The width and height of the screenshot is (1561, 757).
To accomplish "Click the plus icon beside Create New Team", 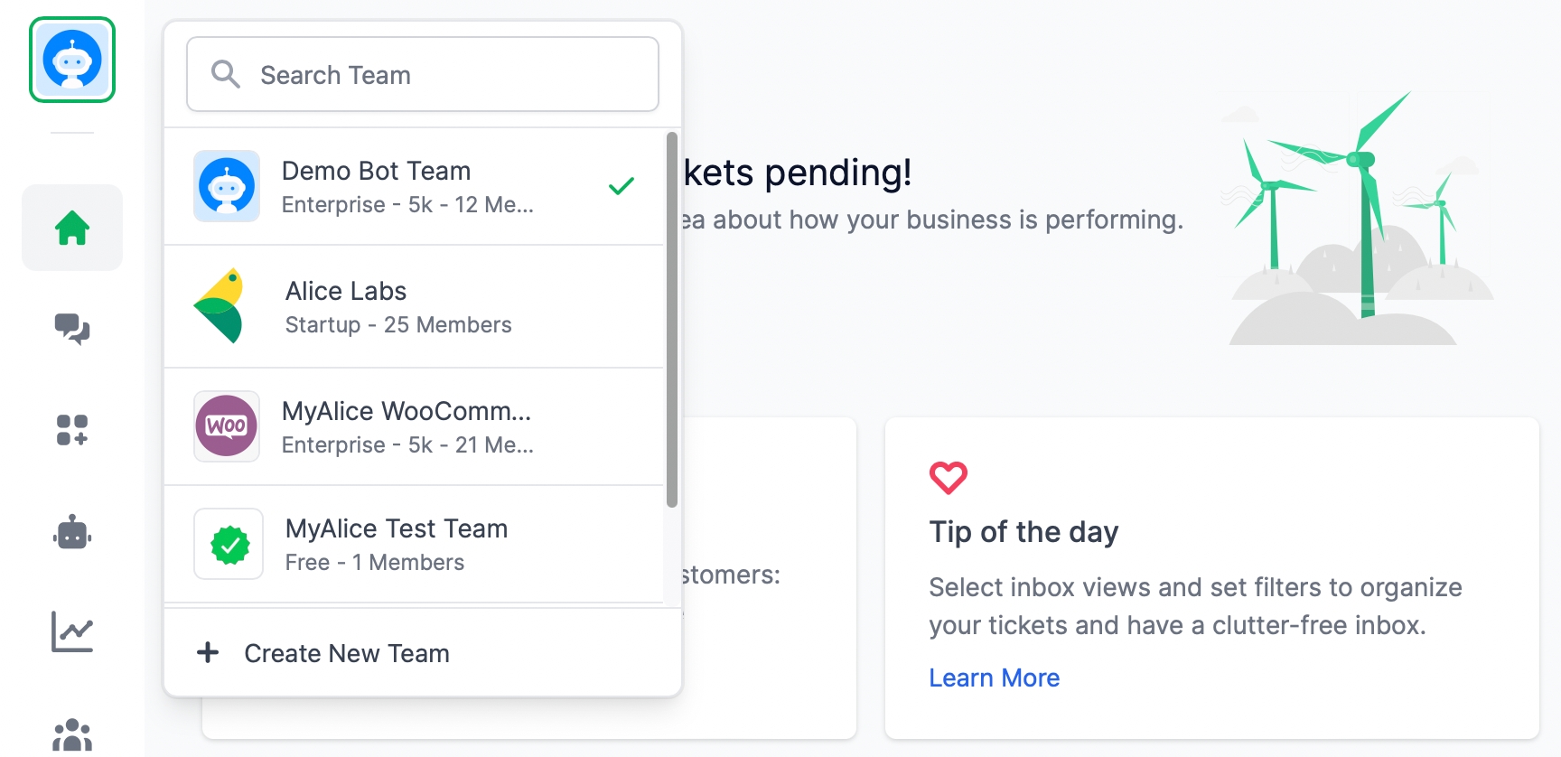I will pyautogui.click(x=208, y=652).
